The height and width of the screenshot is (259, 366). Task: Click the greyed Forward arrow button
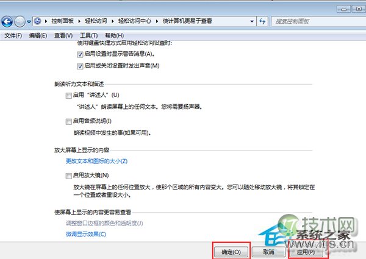pyautogui.click(x=20, y=22)
